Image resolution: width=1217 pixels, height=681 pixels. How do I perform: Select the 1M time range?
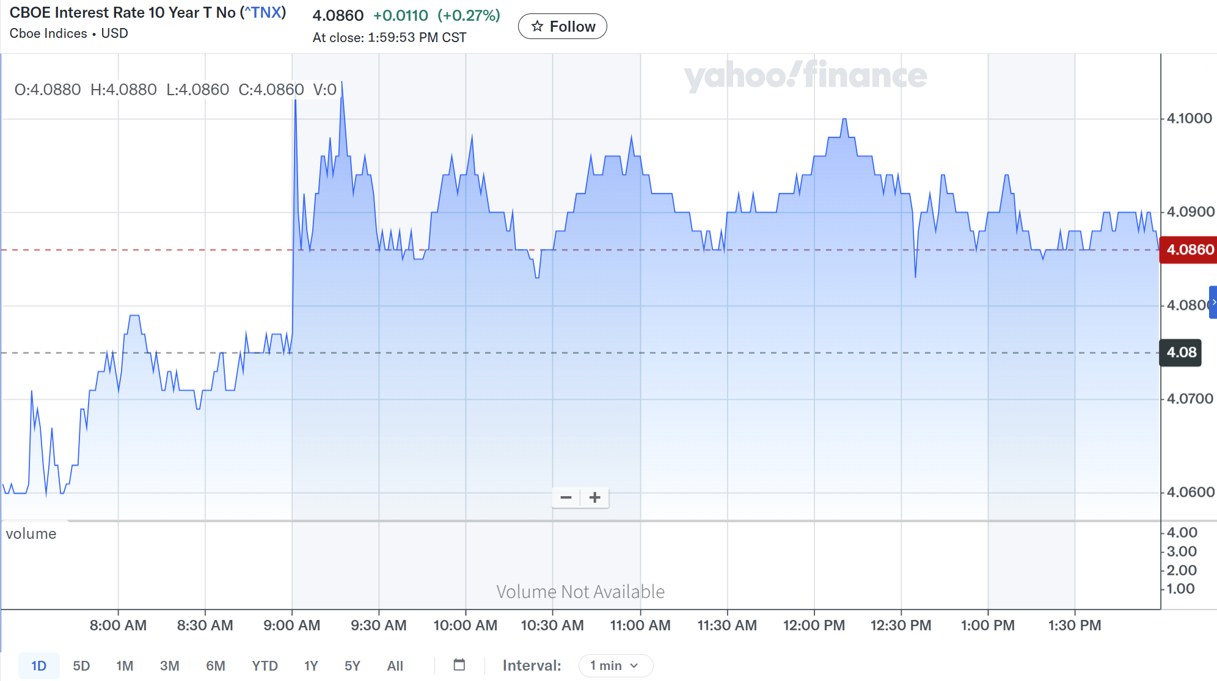(x=125, y=665)
